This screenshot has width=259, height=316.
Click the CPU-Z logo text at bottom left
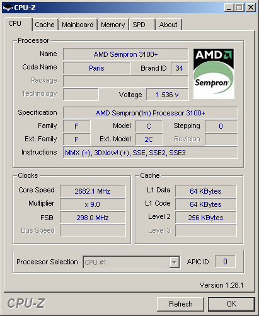point(26,303)
